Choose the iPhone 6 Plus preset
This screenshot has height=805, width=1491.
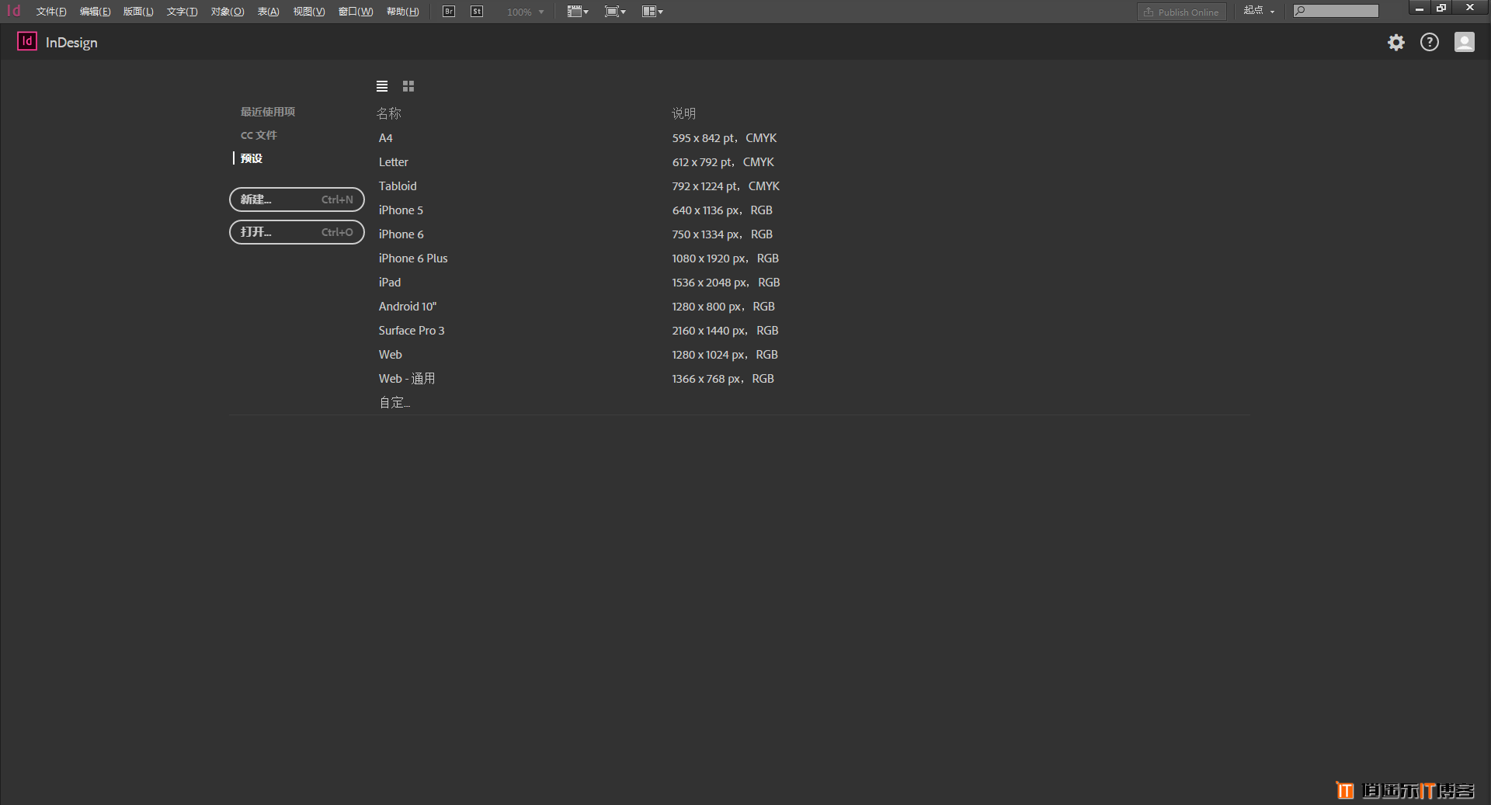(x=413, y=259)
